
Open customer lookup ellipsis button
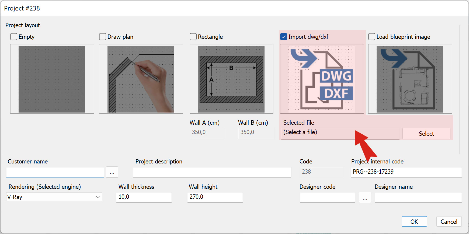[112, 172]
